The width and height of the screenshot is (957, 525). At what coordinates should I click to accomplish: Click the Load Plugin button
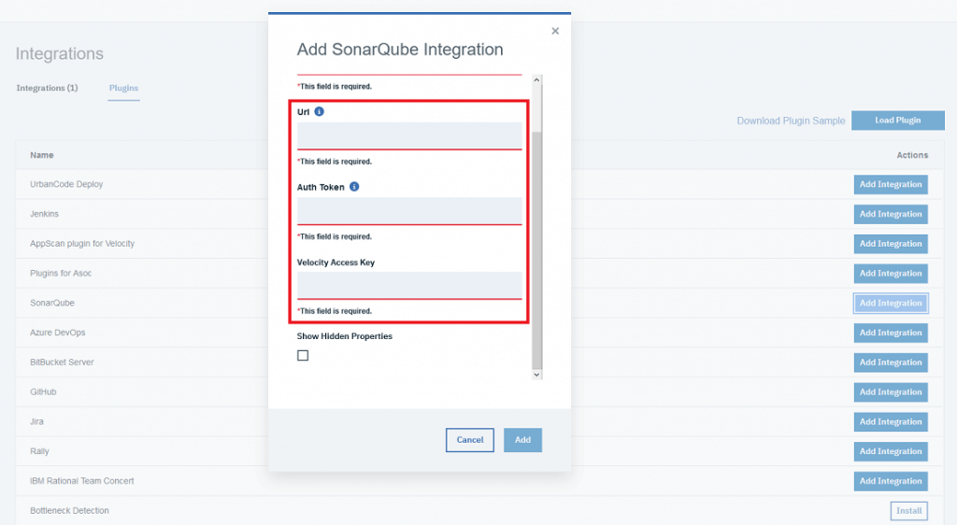(x=898, y=121)
